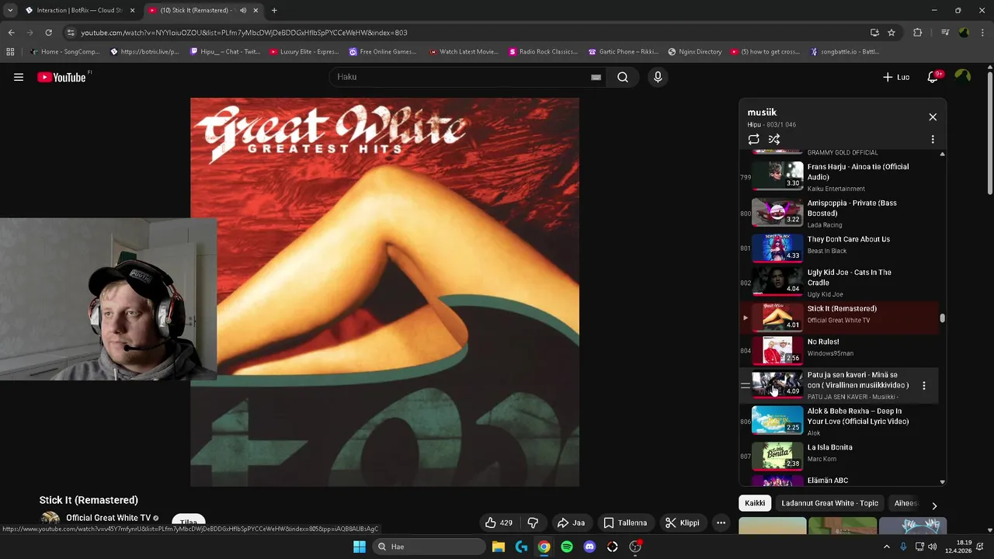The image size is (994, 559).
Task: Click the currently playing Stick It (Remastered) entry
Action: point(839,318)
